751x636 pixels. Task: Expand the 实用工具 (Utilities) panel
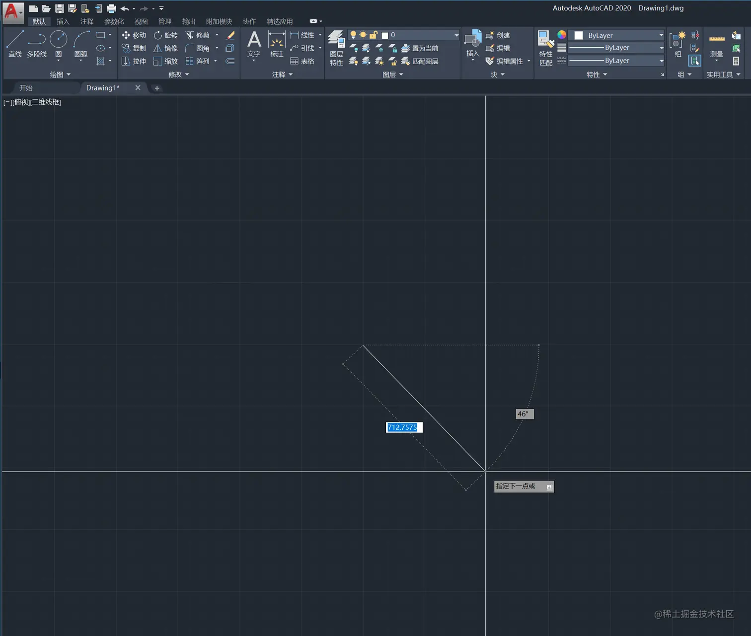(724, 75)
